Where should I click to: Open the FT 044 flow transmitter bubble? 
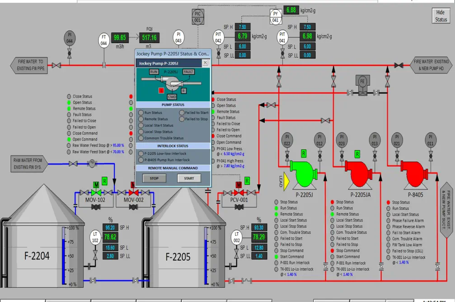click(104, 40)
